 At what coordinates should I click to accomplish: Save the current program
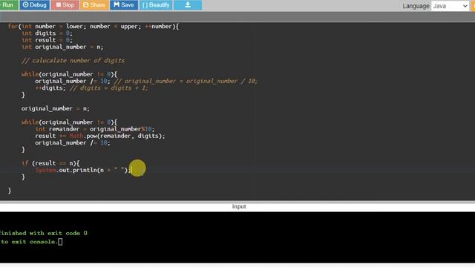124,5
